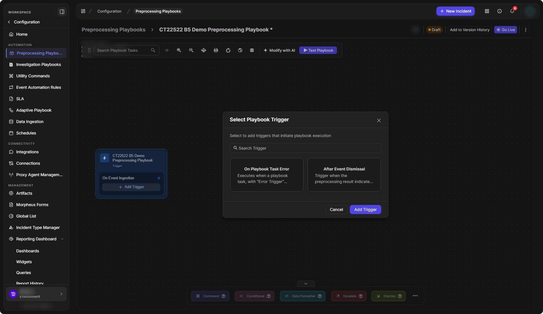Zoom in on the playbook canvas

pyautogui.click(x=179, y=50)
